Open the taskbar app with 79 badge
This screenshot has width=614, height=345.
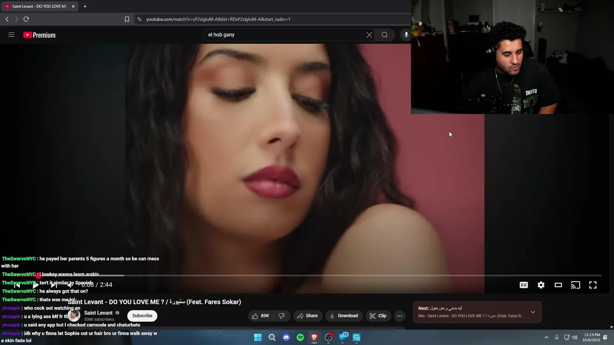[x=343, y=337]
